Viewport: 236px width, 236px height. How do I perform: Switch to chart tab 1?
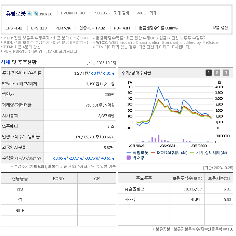pyautogui.click(x=208, y=73)
